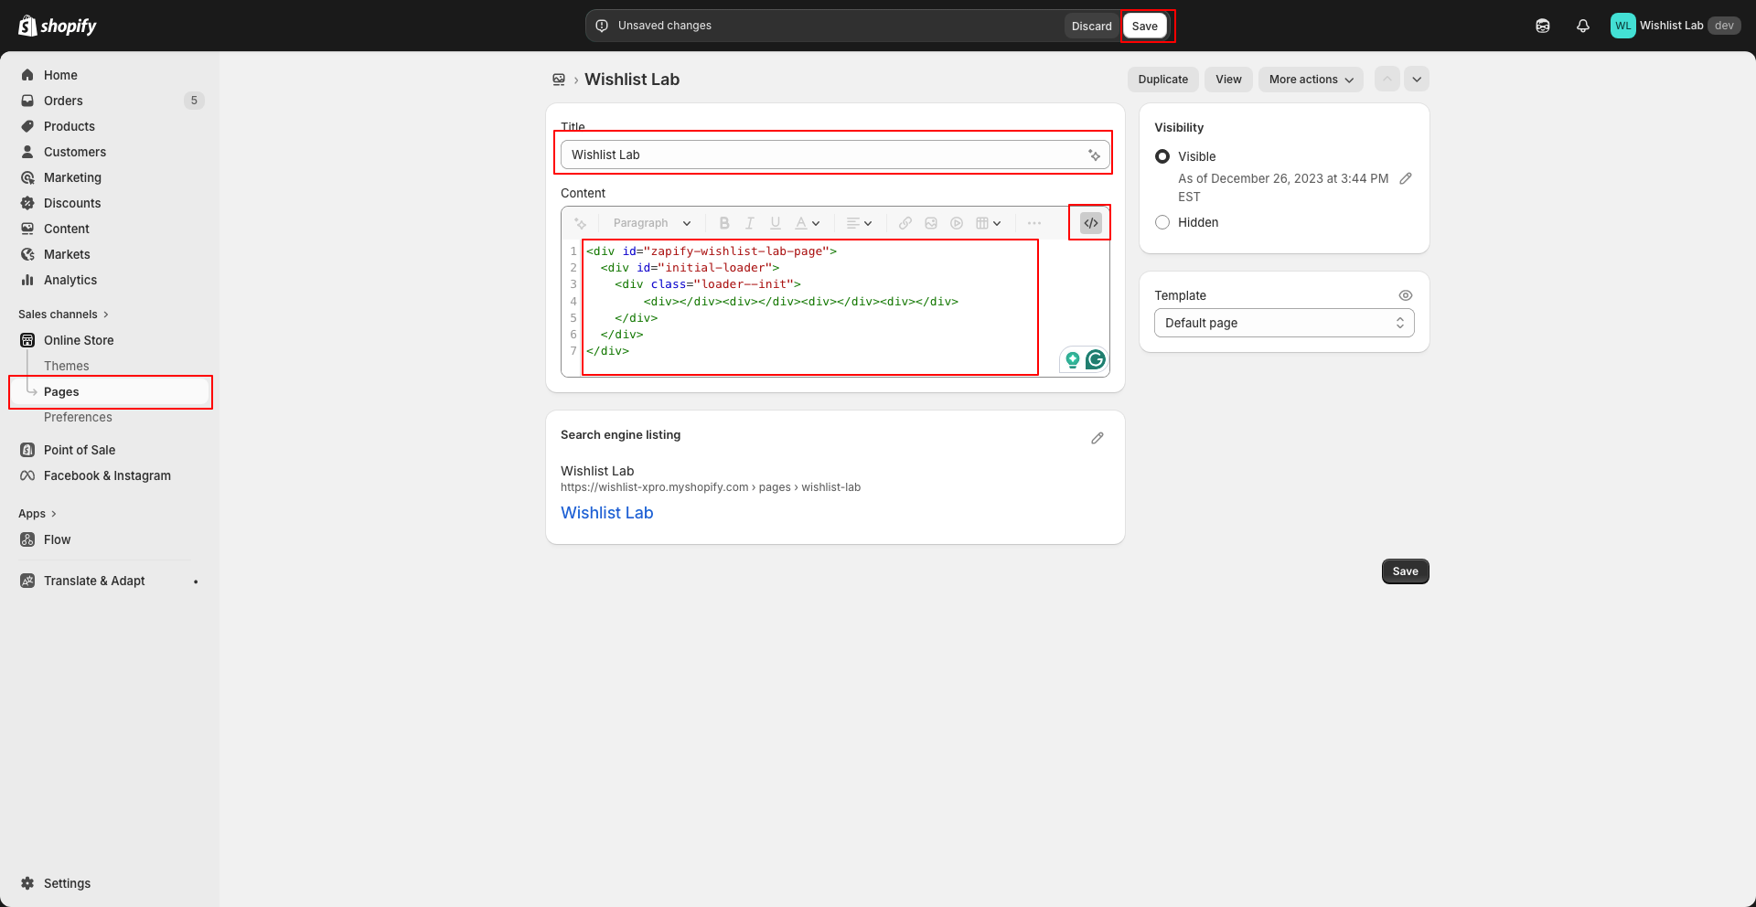Click the Facebook & Instagram Meta icon

[27, 475]
